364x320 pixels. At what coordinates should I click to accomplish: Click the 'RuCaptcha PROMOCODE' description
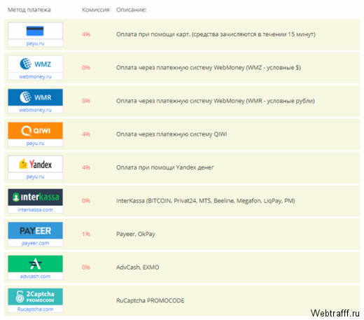point(150,300)
